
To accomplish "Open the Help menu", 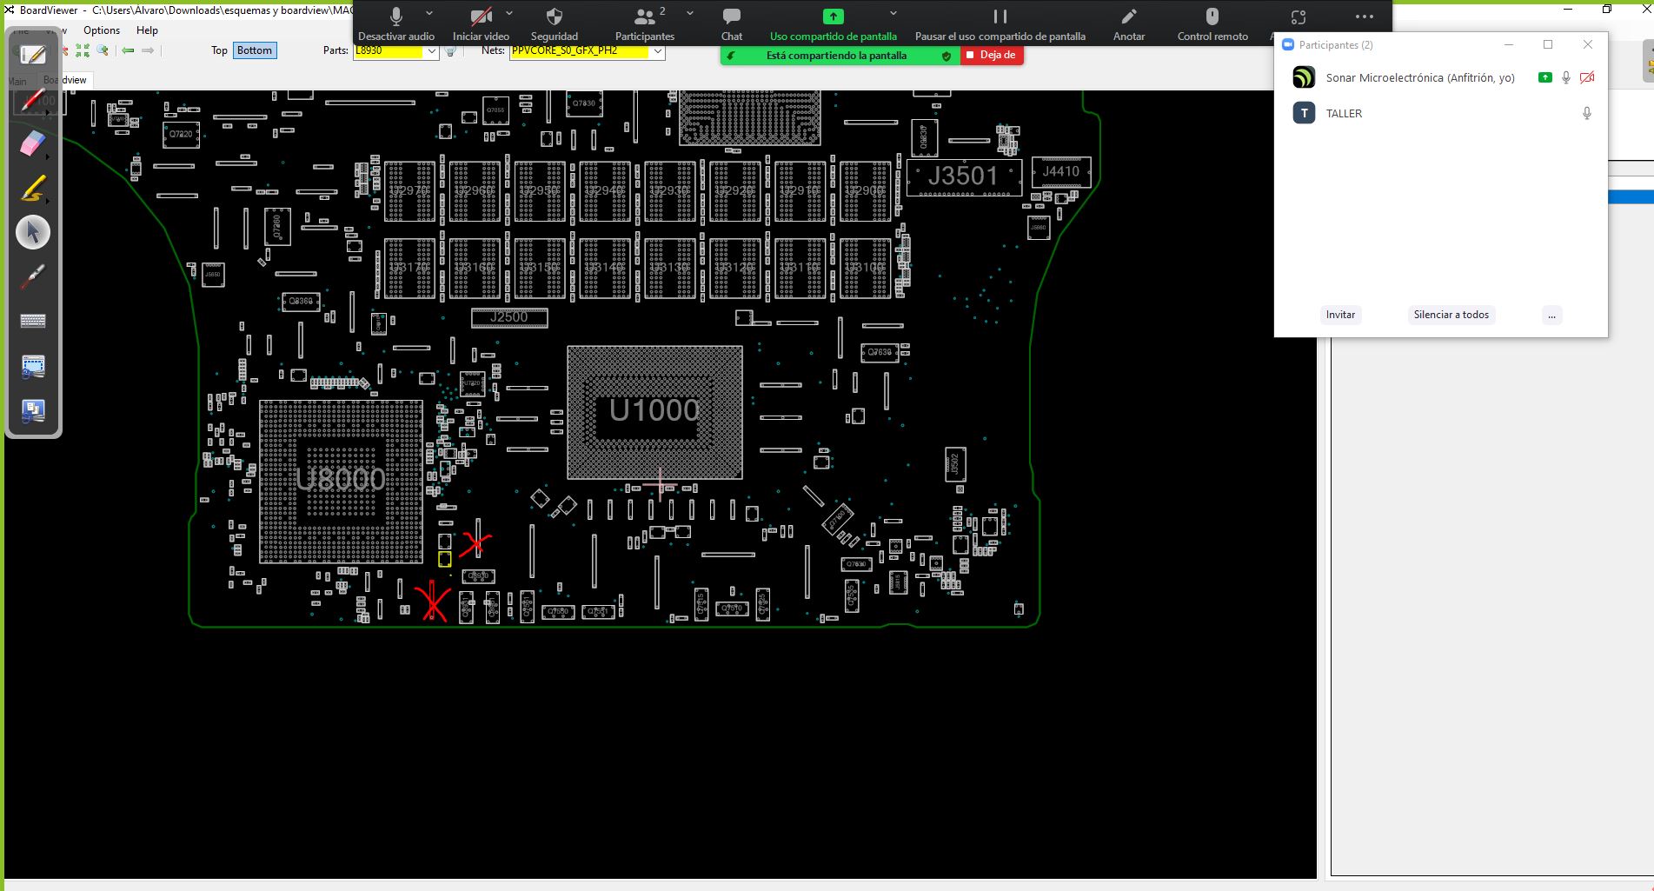I will click(x=147, y=30).
